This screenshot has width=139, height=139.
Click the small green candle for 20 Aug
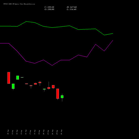tap(44, 89)
